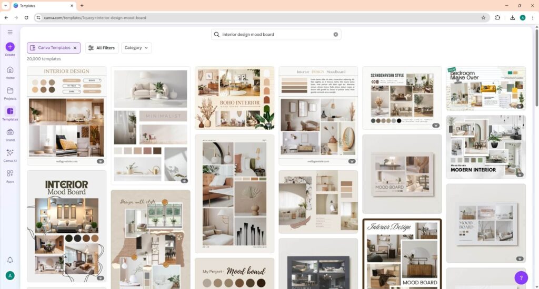Screen dimensions: 539x289
Task: Click the Templates sidebar tab
Action: click(x=10, y=111)
